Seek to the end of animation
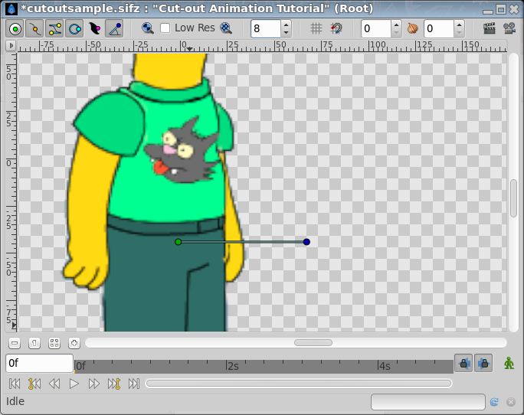 click(133, 384)
